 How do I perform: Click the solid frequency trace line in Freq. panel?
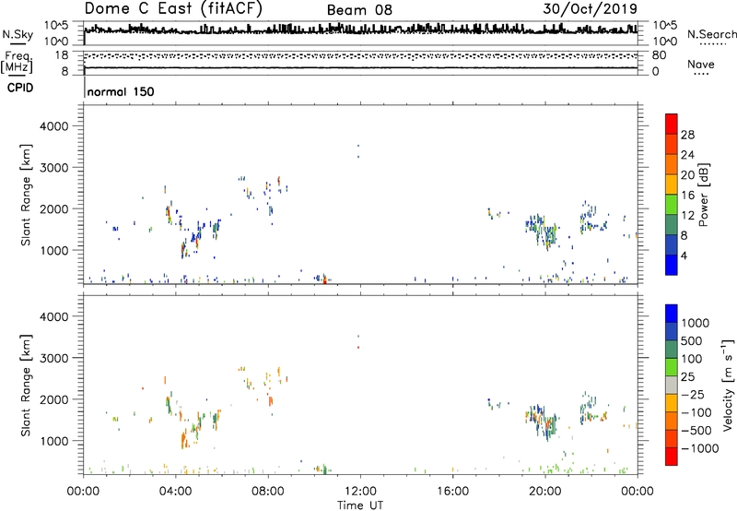pos(361,67)
